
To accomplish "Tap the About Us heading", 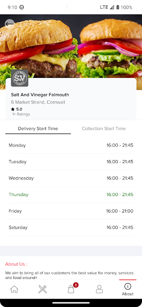I will (x=16, y=264).
